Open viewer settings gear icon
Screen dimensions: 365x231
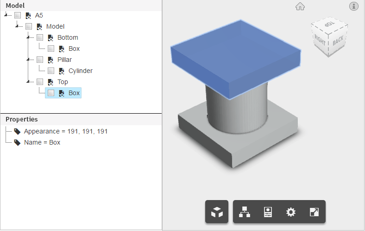click(x=291, y=212)
